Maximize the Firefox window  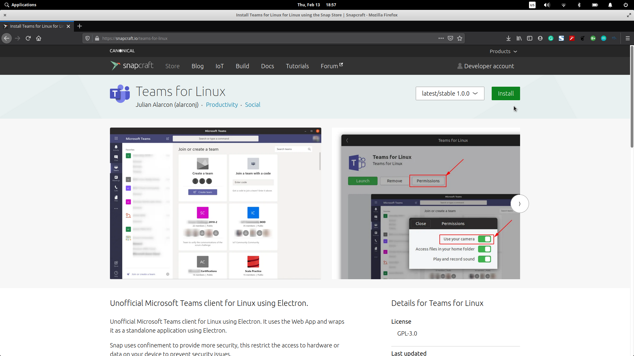pyautogui.click(x=629, y=15)
